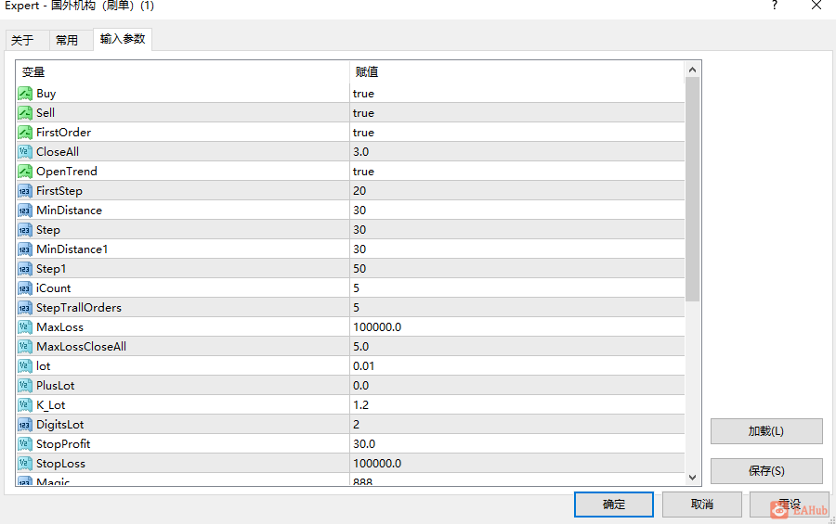
Task: Select the K_Lot variable icon
Action: point(25,405)
